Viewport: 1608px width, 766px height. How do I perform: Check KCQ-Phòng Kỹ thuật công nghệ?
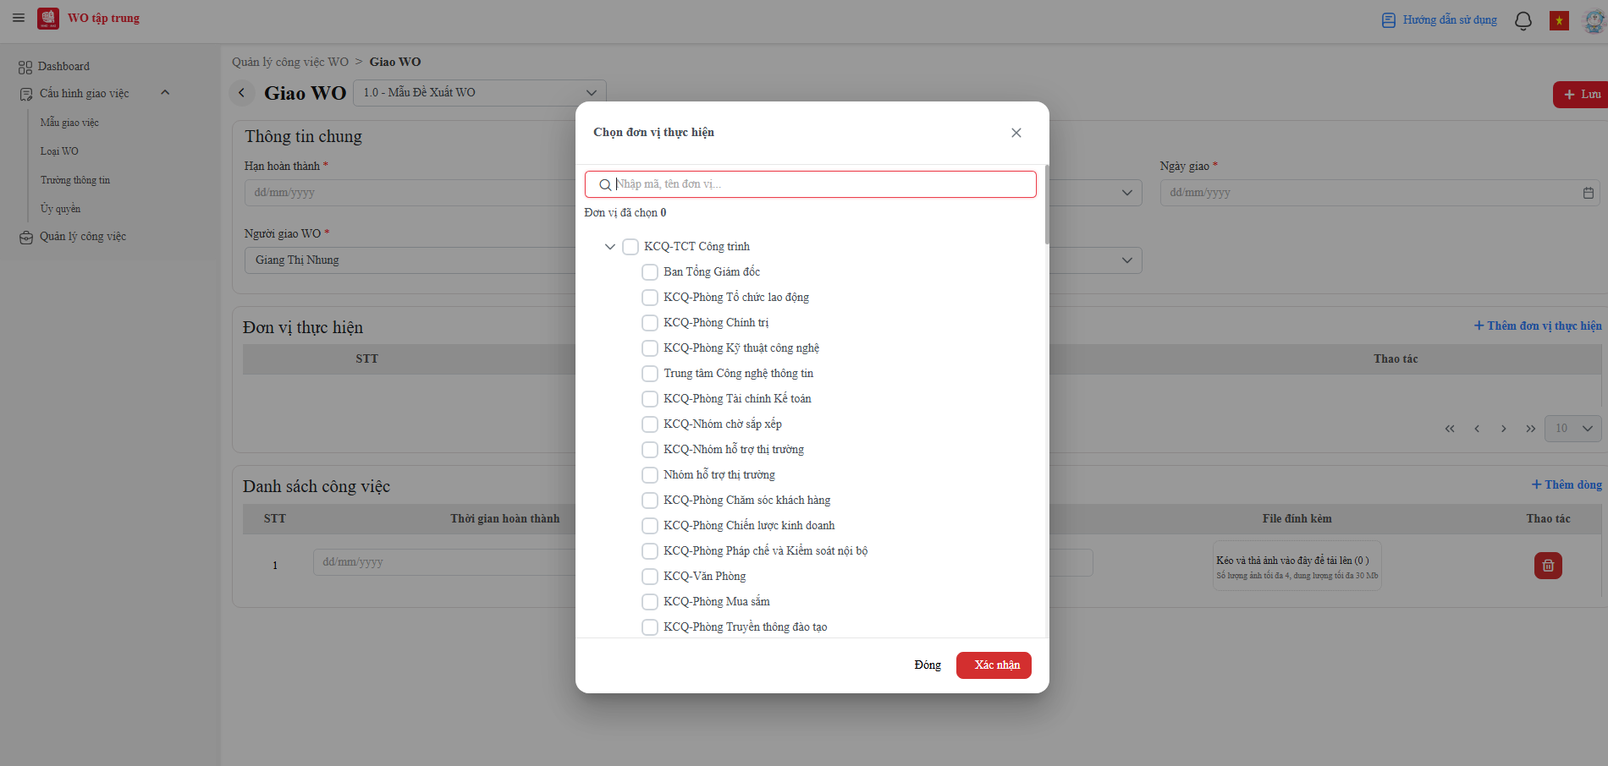click(650, 348)
